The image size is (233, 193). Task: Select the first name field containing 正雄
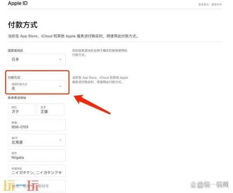point(51,110)
